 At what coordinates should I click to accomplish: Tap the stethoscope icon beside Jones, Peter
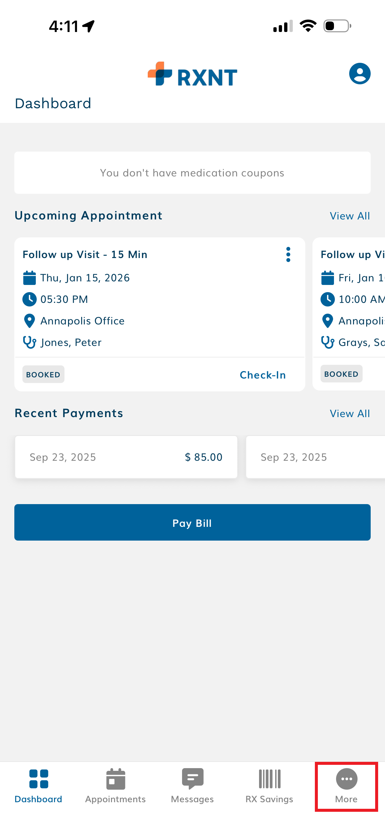30,342
